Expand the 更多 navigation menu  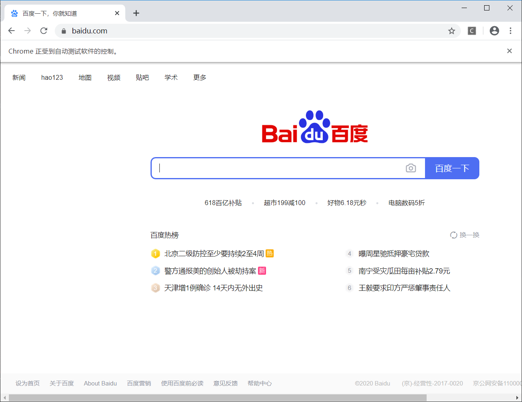[200, 77]
